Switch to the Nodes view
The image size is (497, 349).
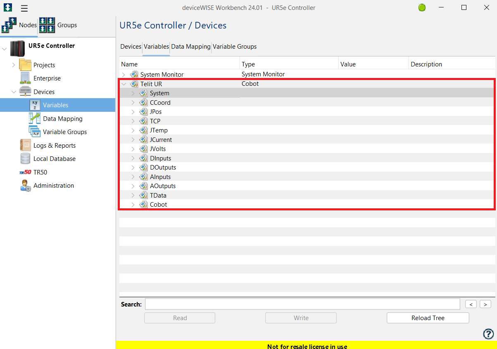tap(19, 25)
